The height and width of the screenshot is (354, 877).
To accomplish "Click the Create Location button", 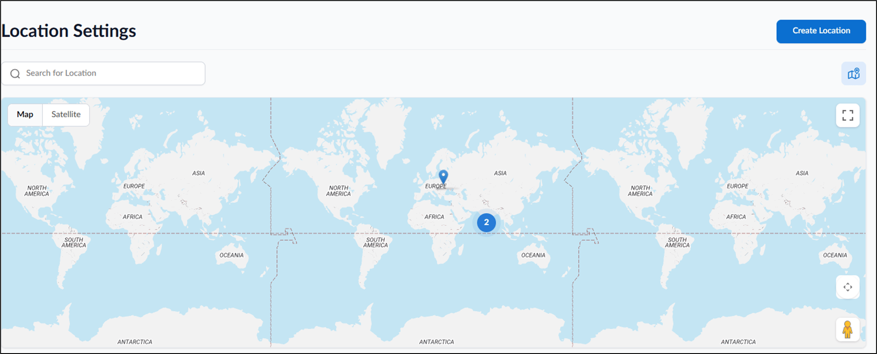I will tap(821, 31).
